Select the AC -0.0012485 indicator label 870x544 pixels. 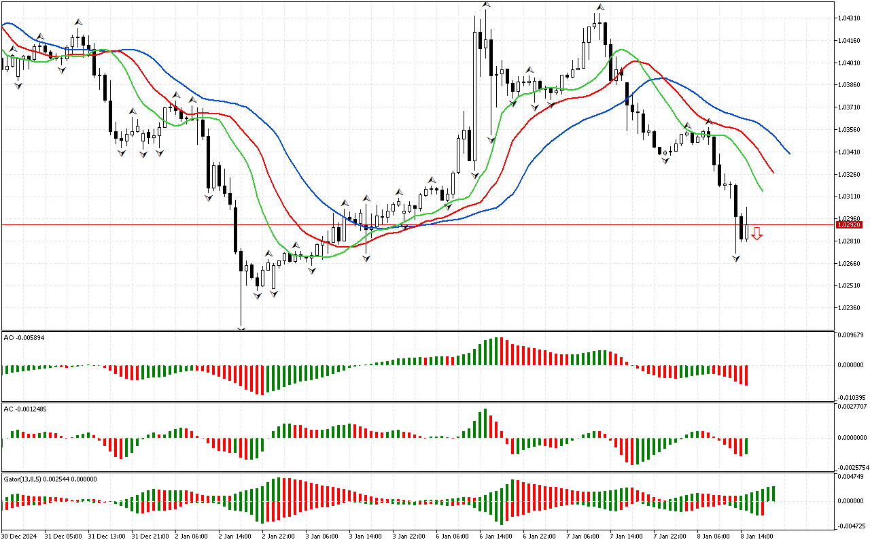27,409
